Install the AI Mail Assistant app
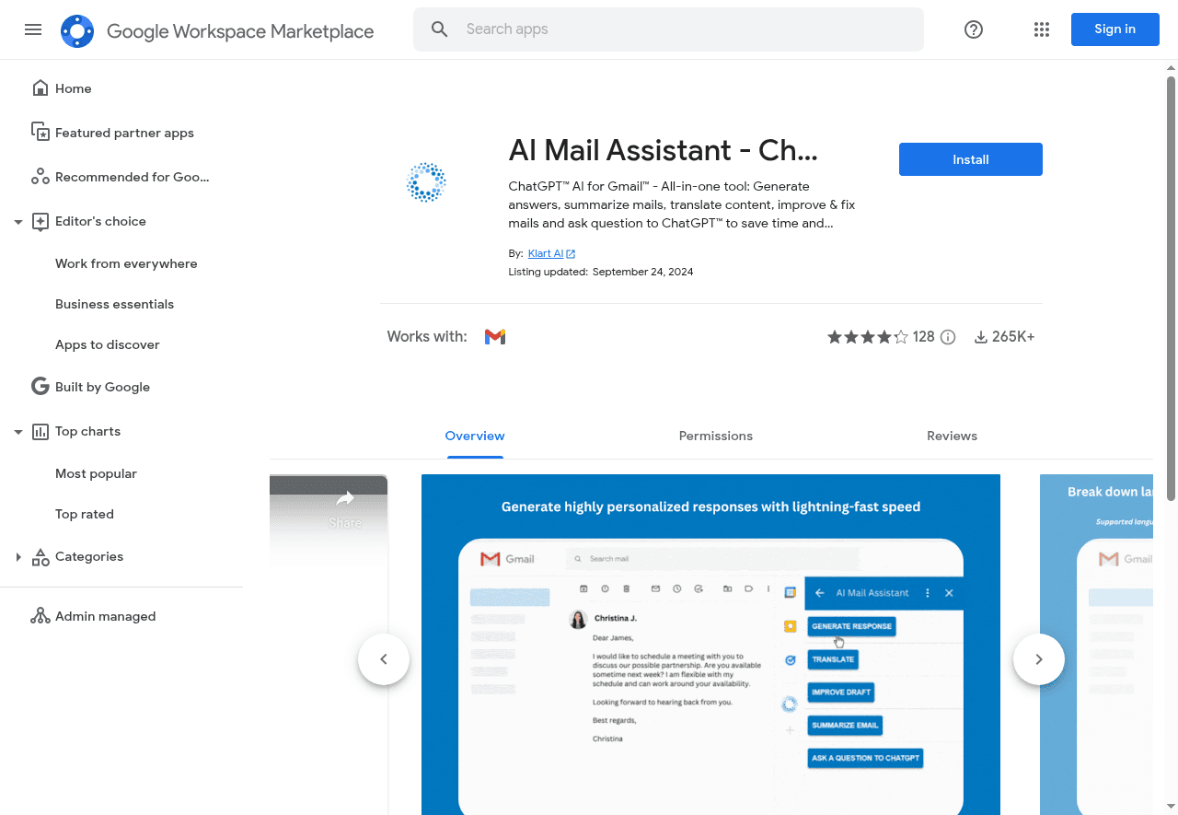 pyautogui.click(x=970, y=159)
